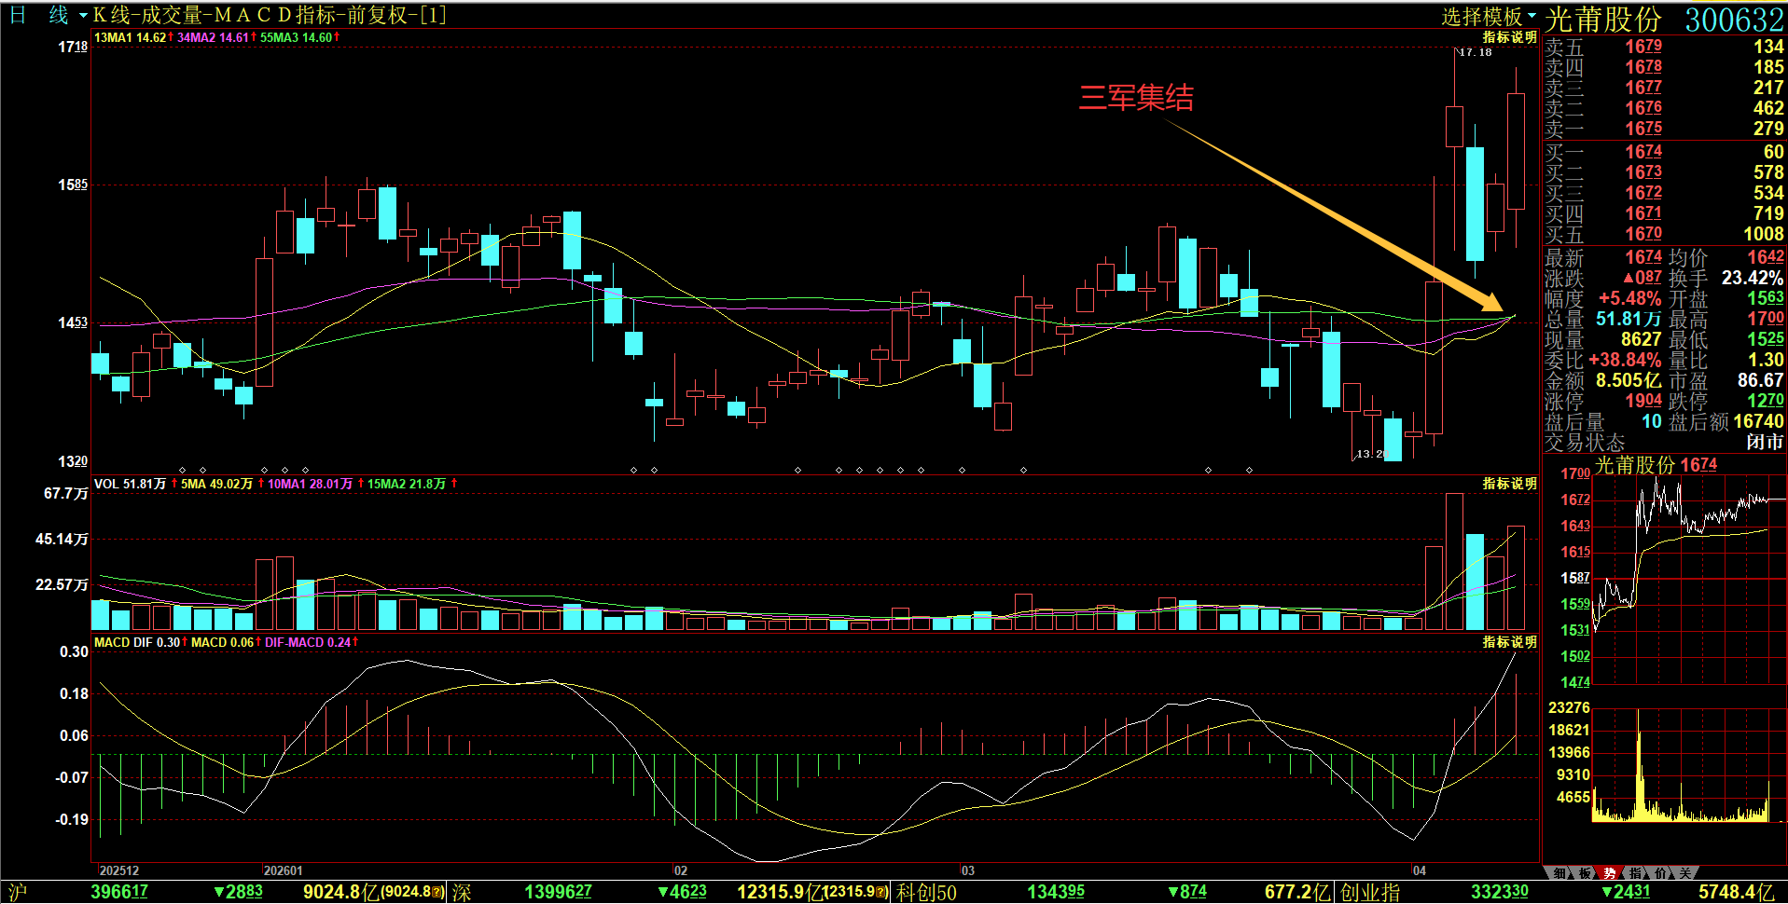Select the 买二 order row at 1673
Screen dimensions: 1788x904
point(1664,172)
